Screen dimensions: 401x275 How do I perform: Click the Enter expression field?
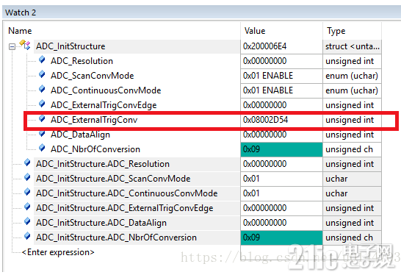[58, 252]
